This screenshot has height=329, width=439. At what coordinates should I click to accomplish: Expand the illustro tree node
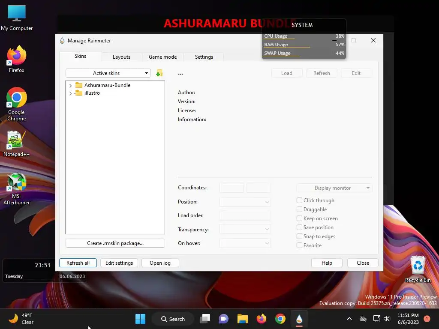point(70,93)
